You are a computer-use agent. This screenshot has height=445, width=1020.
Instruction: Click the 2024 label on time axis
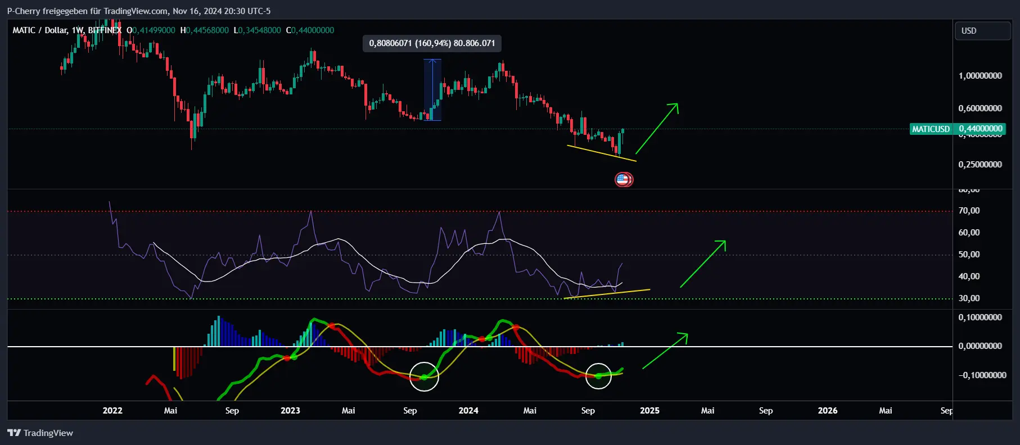point(468,411)
